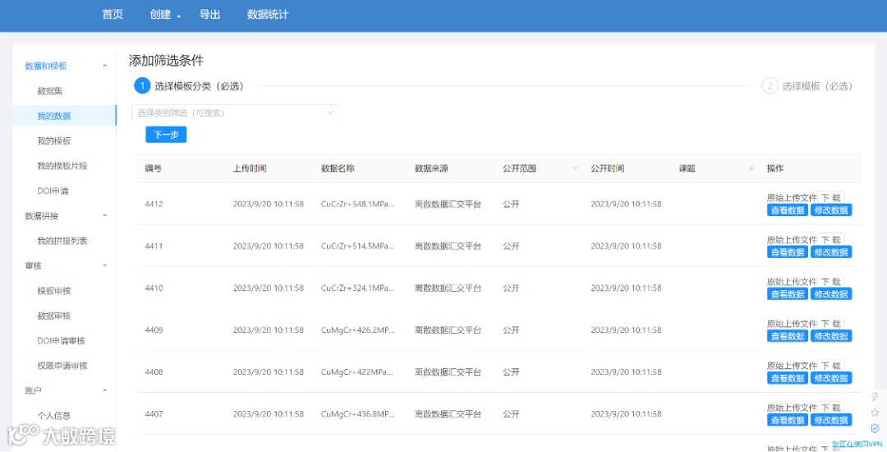Click data name CuMgCr+422MPa...
Viewport: 887px width, 452px height.
356,371
